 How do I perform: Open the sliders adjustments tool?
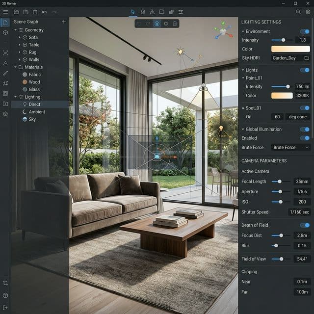181,12
